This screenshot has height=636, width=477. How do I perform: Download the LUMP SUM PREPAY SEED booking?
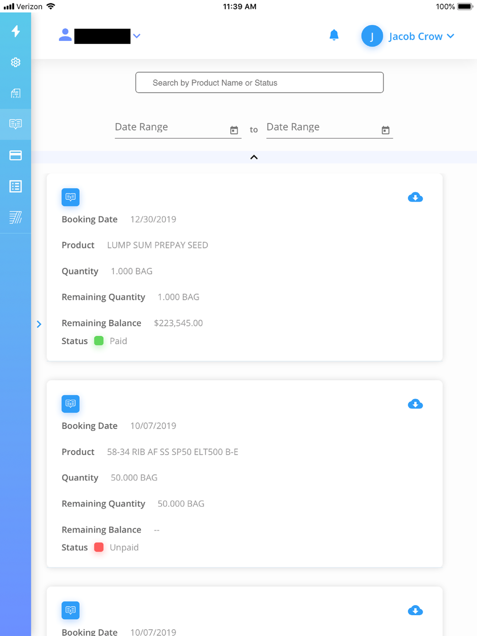[x=415, y=197]
